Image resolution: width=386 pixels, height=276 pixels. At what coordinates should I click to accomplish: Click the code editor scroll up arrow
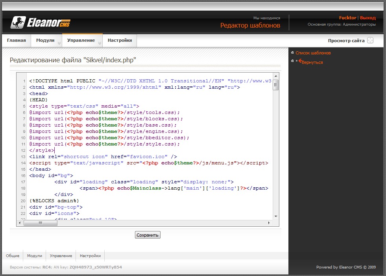276,76
